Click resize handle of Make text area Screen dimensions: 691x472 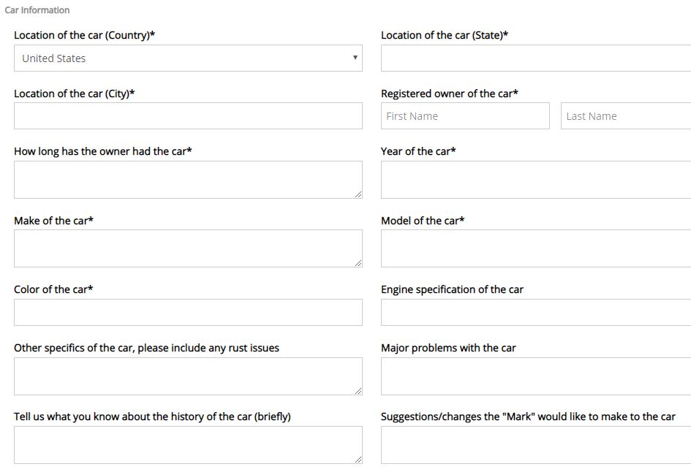click(x=358, y=263)
